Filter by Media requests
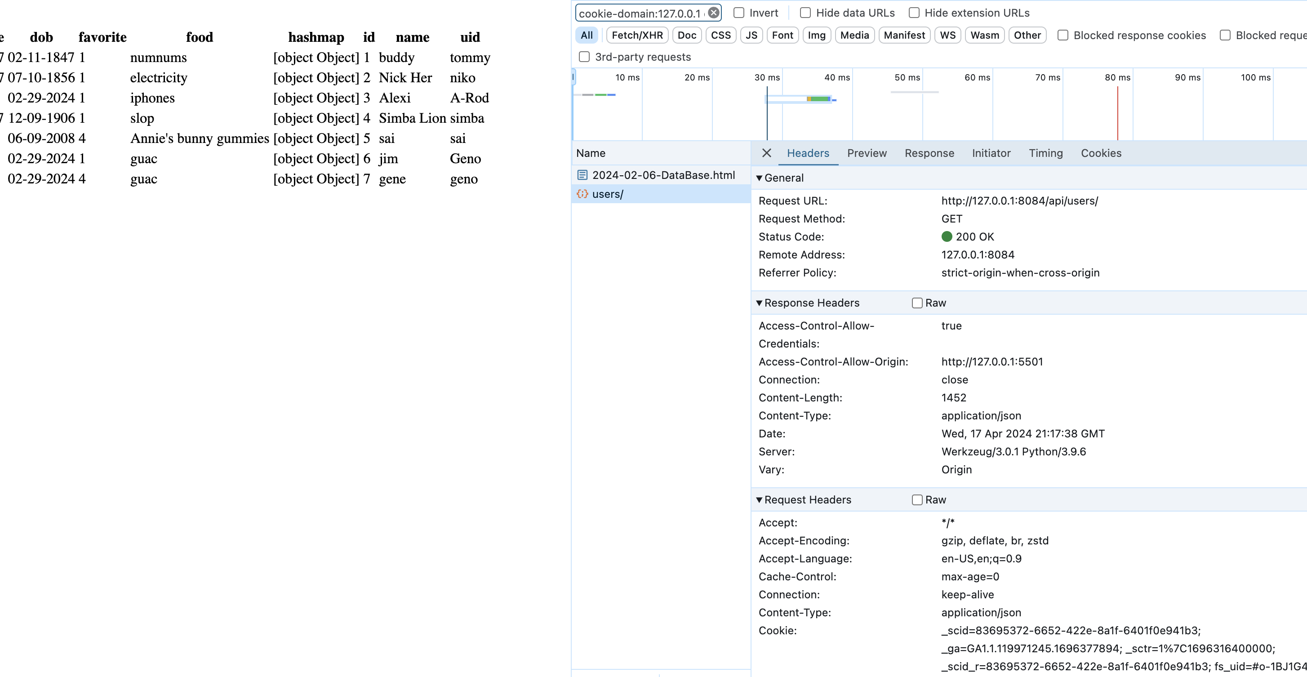This screenshot has width=1307, height=677. (854, 35)
